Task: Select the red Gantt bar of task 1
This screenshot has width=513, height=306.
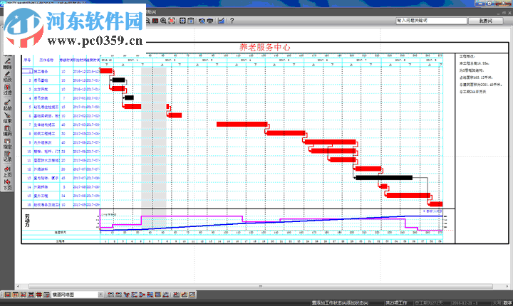Action: (106, 71)
